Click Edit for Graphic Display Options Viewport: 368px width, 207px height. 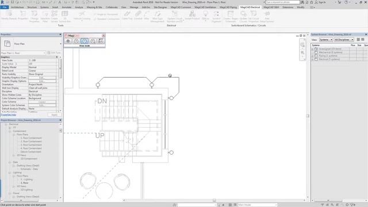[42, 81]
